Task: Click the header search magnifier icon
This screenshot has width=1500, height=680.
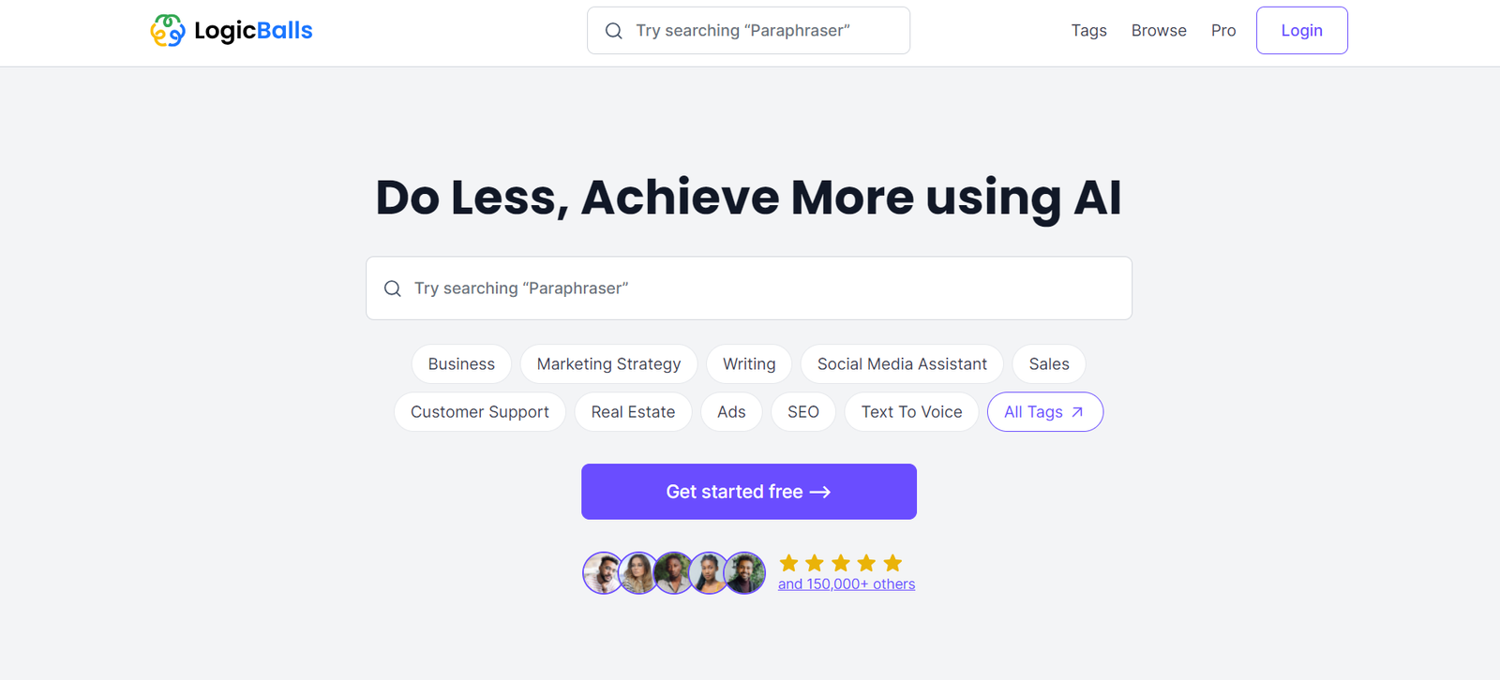Action: 614,31
